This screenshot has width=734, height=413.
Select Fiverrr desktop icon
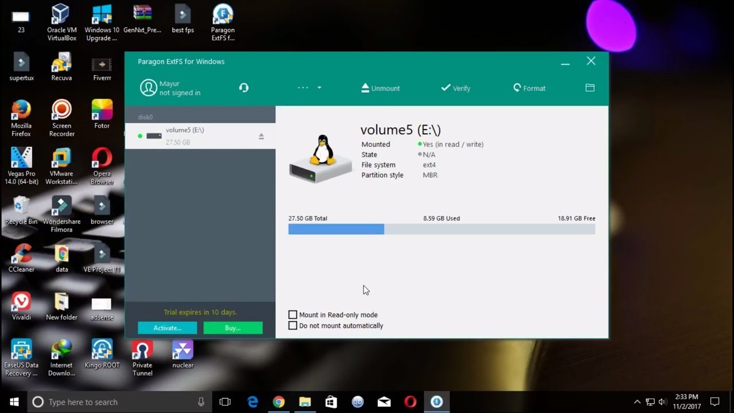tap(102, 67)
